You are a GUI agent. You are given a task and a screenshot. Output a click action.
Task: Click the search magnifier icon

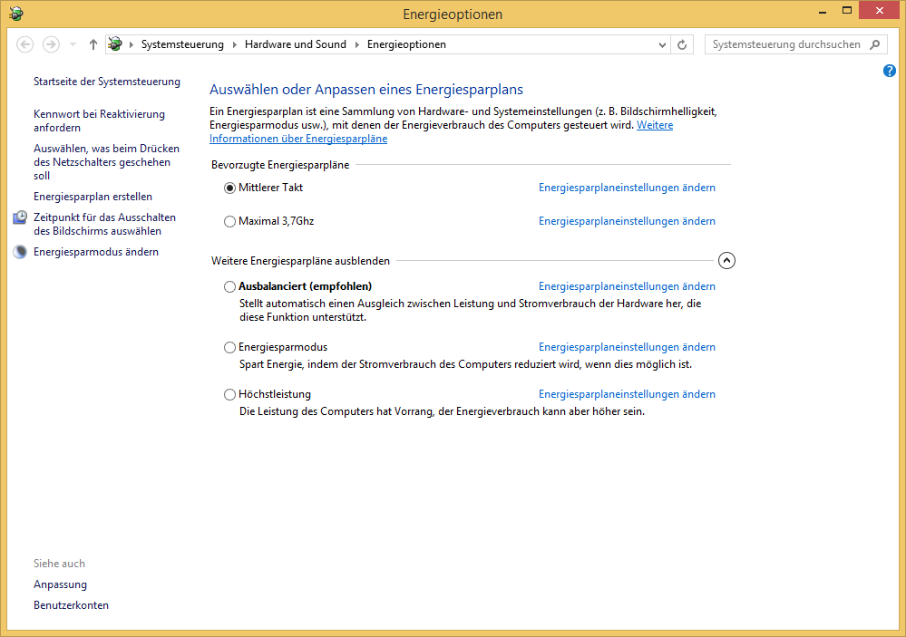click(875, 44)
